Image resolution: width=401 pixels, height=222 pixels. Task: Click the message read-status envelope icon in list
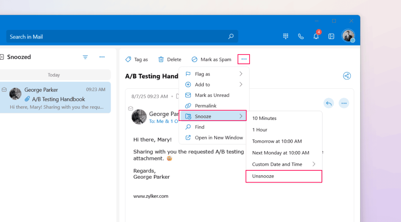(4, 89)
